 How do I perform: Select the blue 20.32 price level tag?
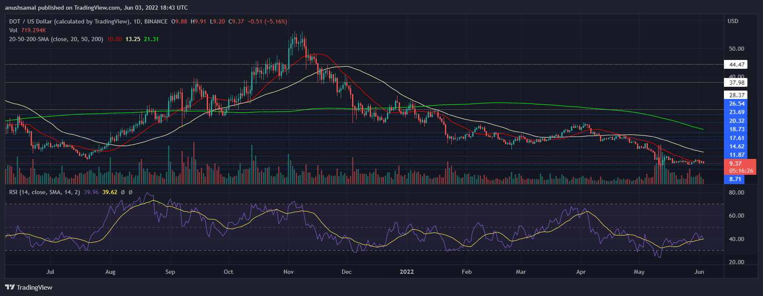click(x=737, y=121)
